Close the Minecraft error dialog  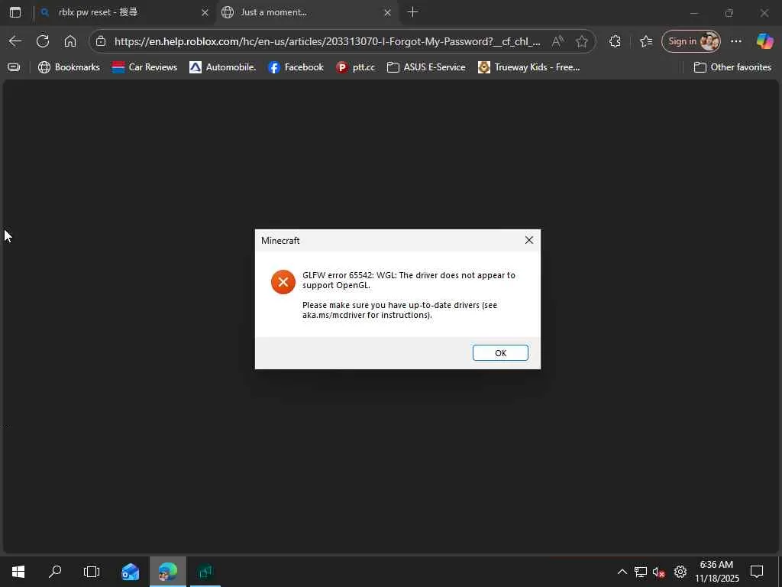pos(529,241)
